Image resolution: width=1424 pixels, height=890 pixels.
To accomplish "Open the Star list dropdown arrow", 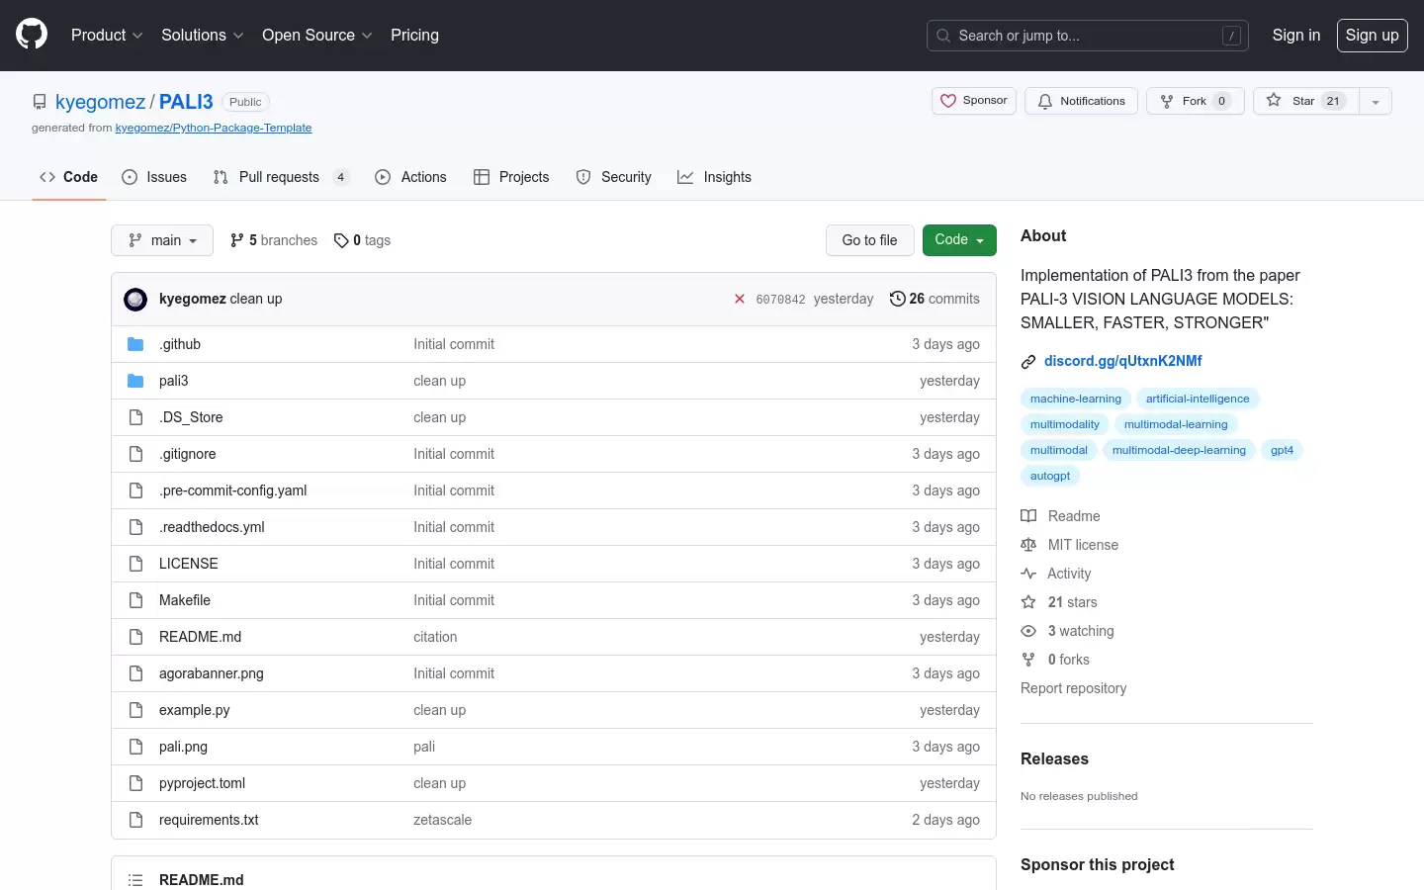I will [x=1376, y=101].
